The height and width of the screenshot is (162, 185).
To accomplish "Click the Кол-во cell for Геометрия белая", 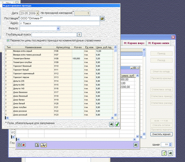I will coord(78,59).
